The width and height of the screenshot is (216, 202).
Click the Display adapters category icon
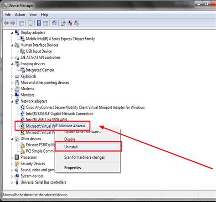[17, 32]
